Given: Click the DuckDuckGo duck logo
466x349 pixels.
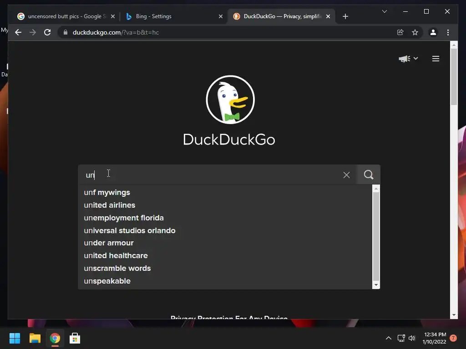Looking at the screenshot, I should coord(230,100).
